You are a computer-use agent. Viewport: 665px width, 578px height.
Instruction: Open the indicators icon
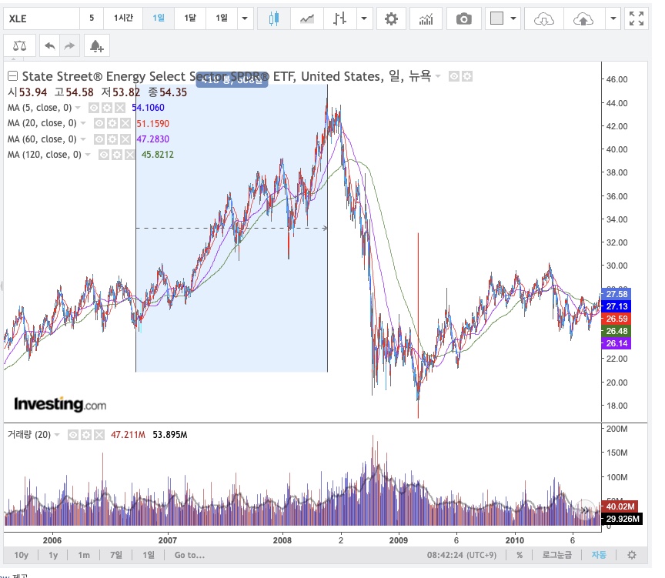coord(426,18)
